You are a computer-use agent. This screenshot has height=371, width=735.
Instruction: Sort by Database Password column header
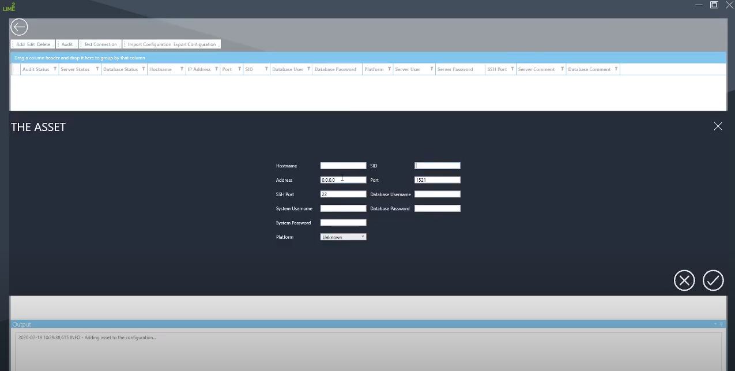(335, 69)
